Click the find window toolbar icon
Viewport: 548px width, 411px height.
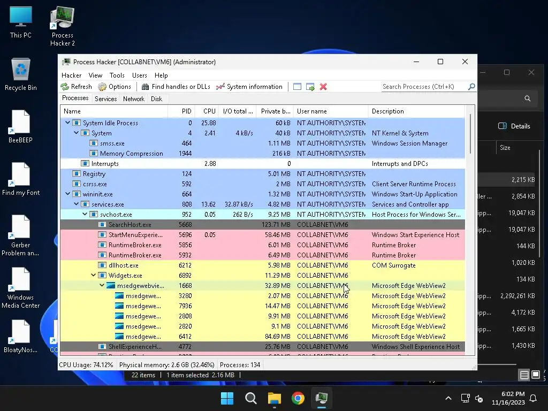[297, 87]
